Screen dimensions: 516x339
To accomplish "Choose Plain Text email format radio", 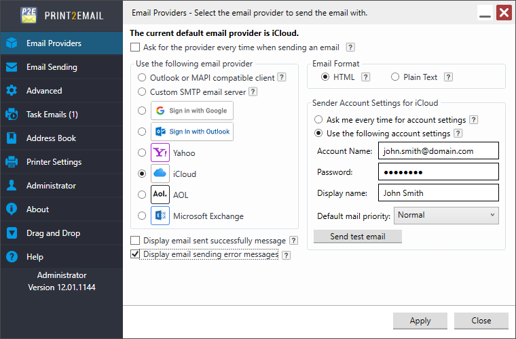I will [395, 77].
